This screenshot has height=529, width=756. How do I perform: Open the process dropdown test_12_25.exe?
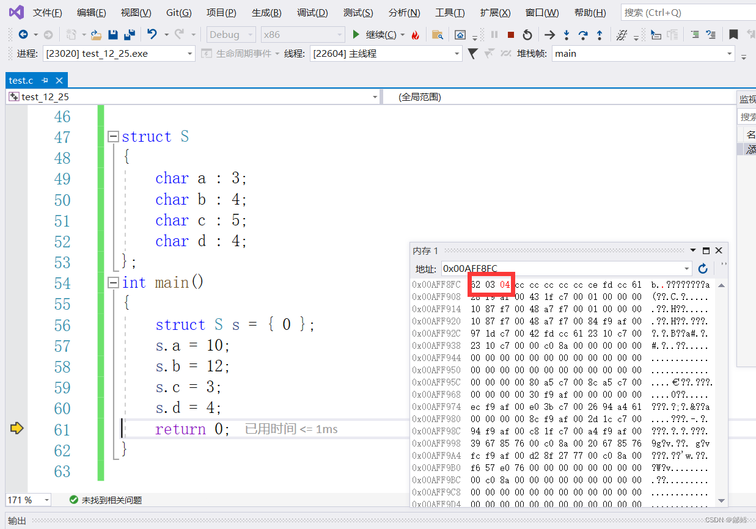point(119,54)
